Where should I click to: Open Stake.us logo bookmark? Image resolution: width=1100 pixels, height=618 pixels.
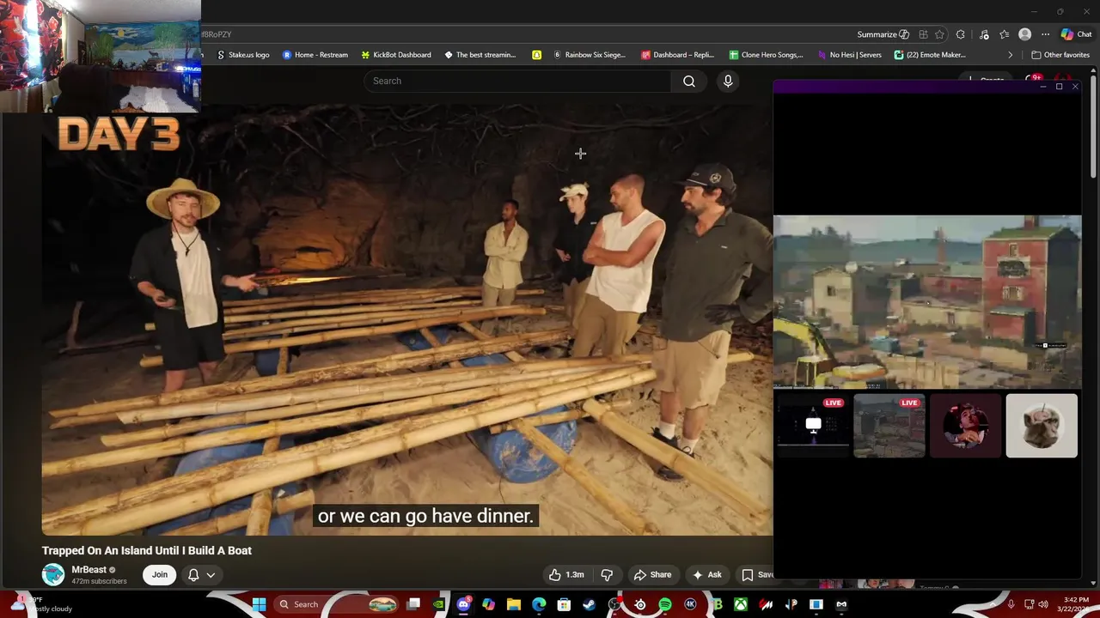click(x=243, y=55)
